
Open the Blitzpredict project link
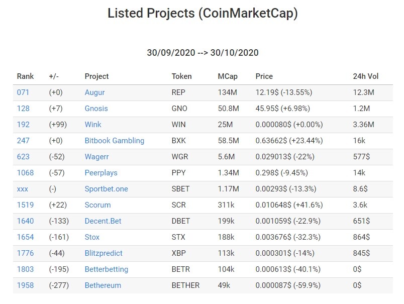pos(104,253)
